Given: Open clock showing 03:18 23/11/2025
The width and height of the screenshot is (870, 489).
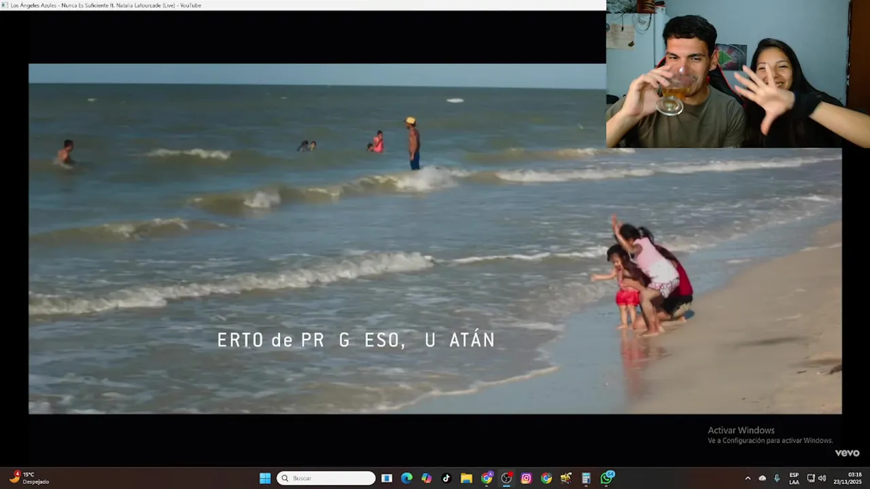Looking at the screenshot, I should click(848, 478).
